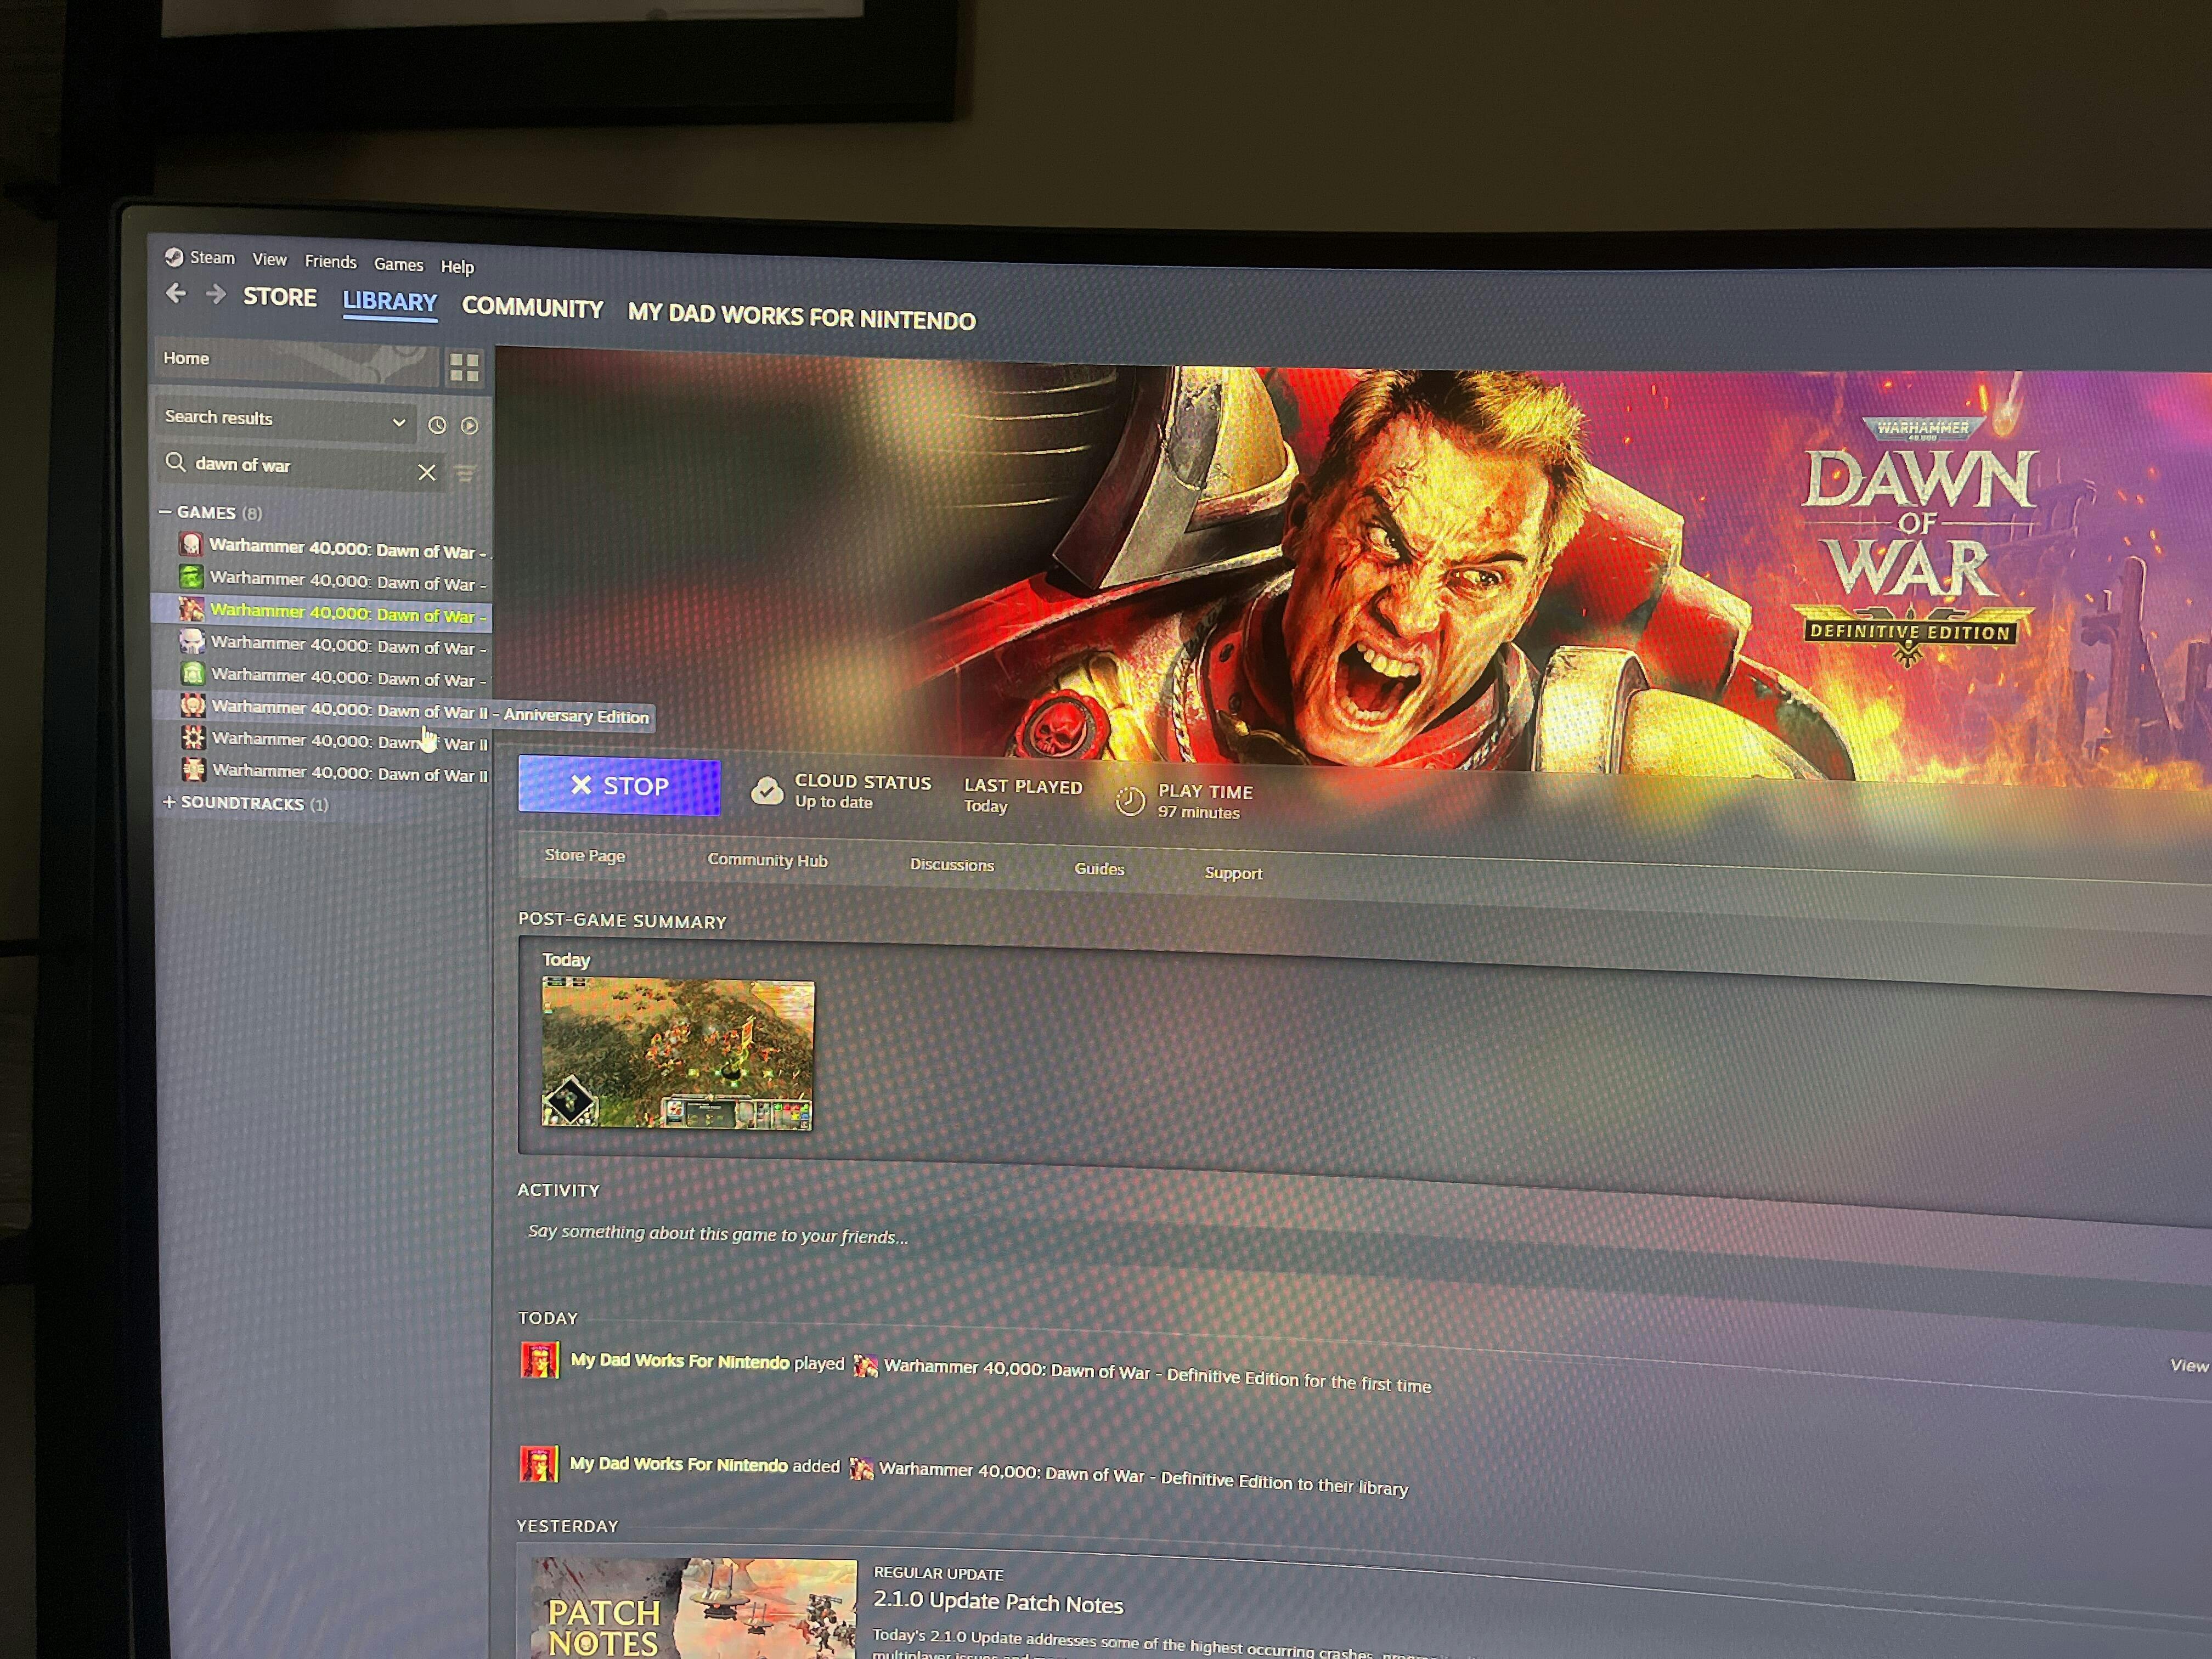Open the Help menu
This screenshot has height=1659, width=2212.
[457, 267]
